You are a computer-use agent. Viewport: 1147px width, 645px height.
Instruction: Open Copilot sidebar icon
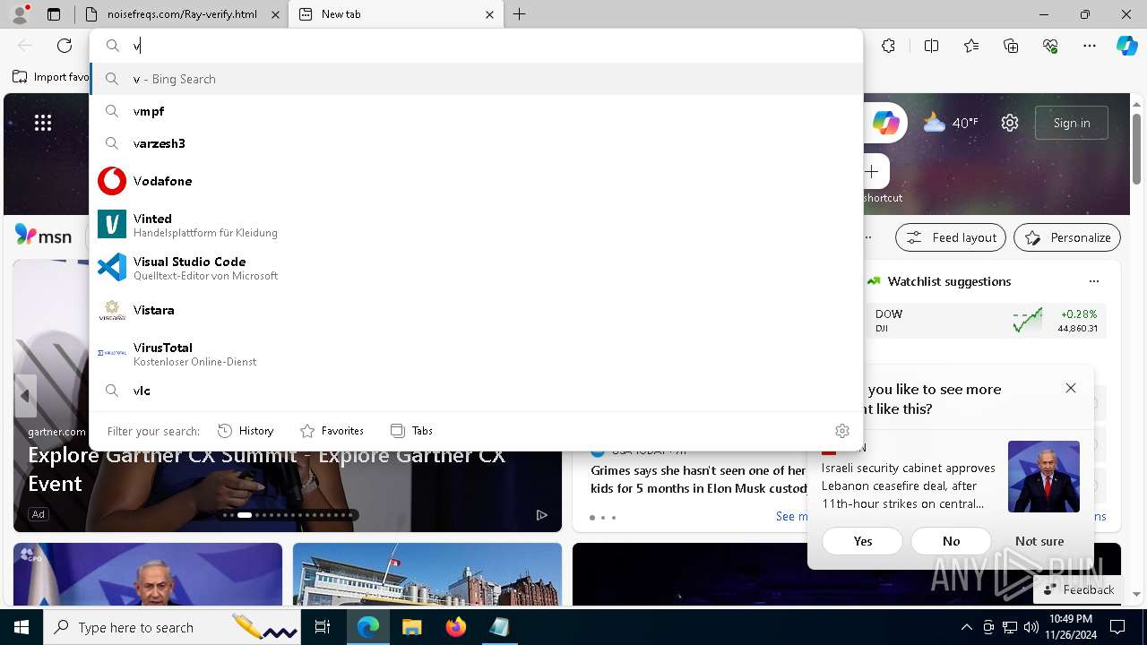pyautogui.click(x=1126, y=46)
